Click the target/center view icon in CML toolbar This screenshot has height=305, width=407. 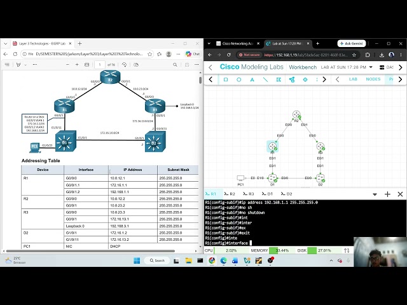(305, 79)
